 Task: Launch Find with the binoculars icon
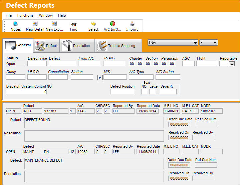pyautogui.click(x=74, y=26)
